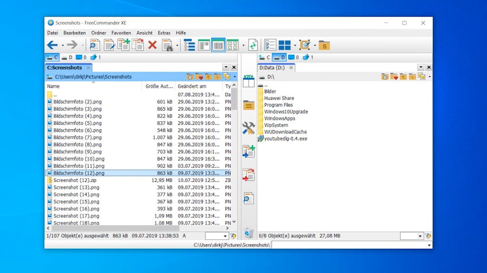Click the red X delete icon
The width and height of the screenshot is (487, 273).
pos(152,45)
